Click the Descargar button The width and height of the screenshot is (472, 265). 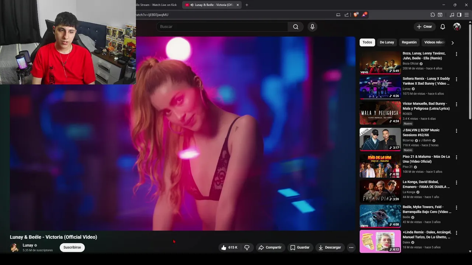point(330,247)
